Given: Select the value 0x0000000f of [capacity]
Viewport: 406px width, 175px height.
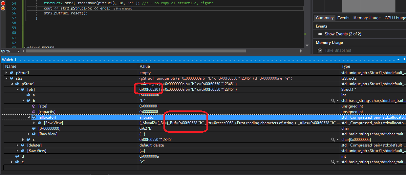Looking at the screenshot, I should point(149,112).
